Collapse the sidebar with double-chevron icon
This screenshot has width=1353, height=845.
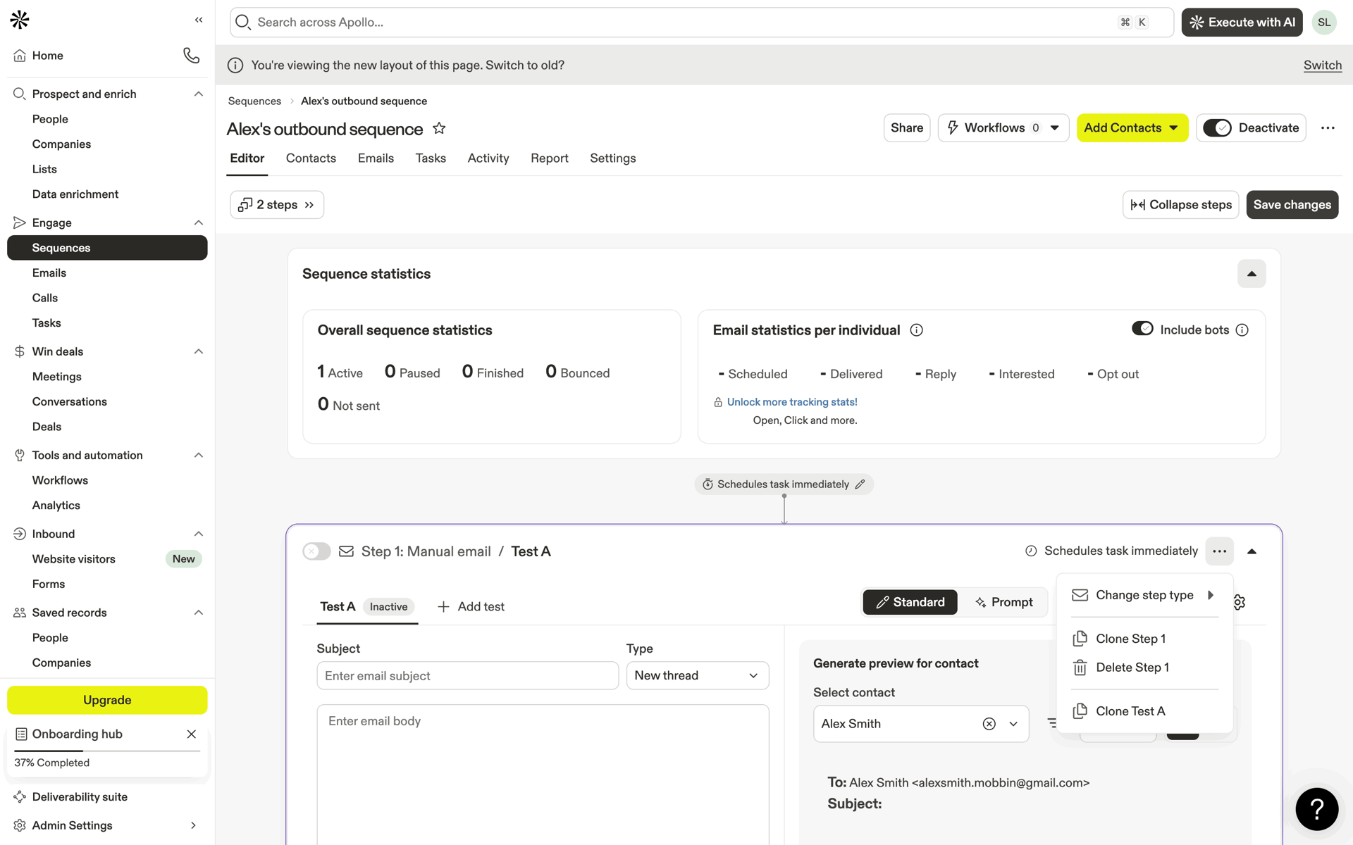[199, 20]
